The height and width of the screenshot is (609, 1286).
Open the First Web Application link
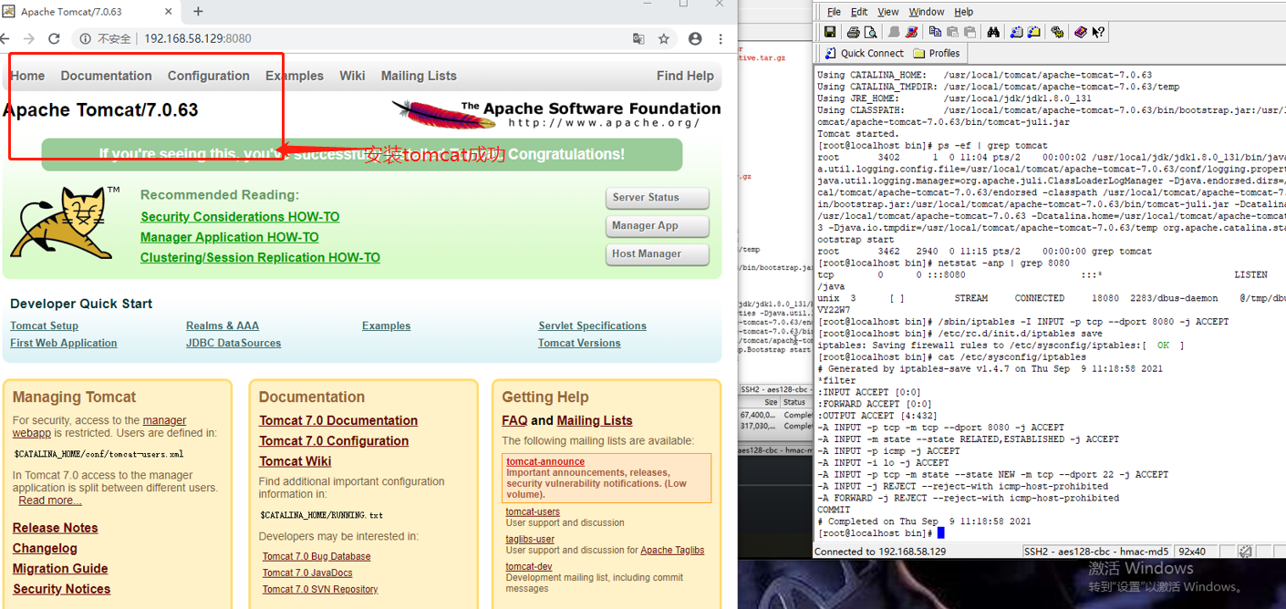pyautogui.click(x=64, y=343)
